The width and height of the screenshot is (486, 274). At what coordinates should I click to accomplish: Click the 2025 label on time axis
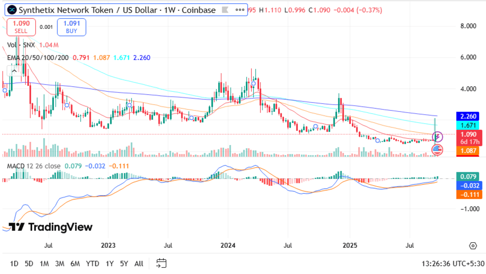click(350, 246)
